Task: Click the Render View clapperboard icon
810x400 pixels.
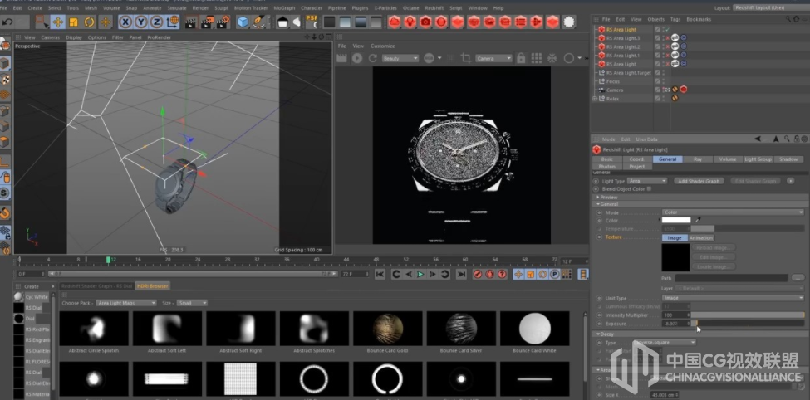Action: click(x=191, y=22)
